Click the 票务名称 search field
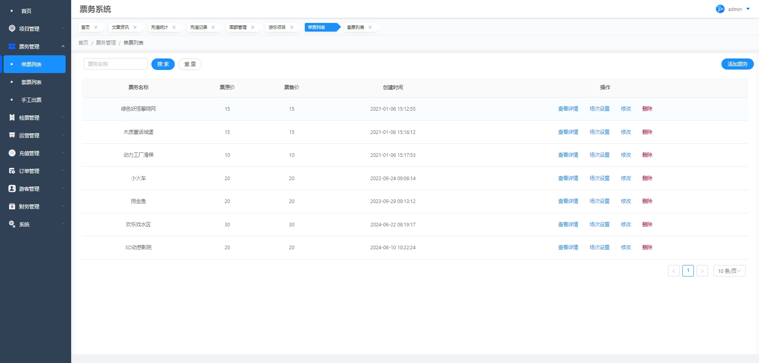 point(116,64)
